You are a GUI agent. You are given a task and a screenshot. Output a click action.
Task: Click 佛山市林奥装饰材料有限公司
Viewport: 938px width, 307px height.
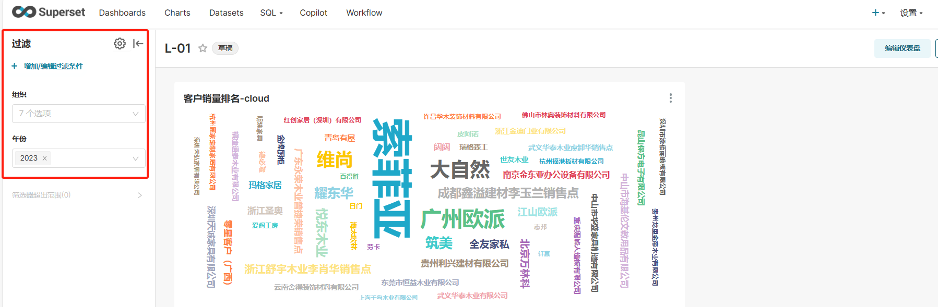(x=564, y=115)
